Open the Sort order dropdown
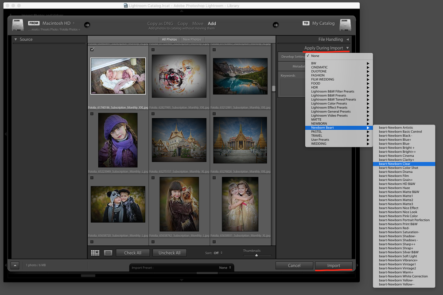The height and width of the screenshot is (295, 443). [218, 253]
